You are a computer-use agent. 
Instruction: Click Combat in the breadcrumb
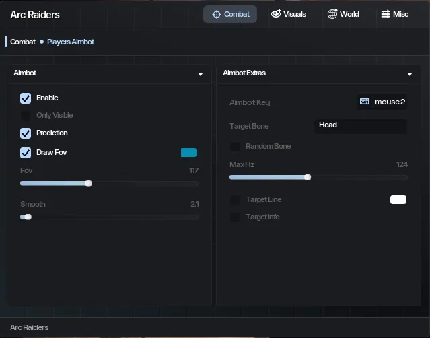click(23, 42)
